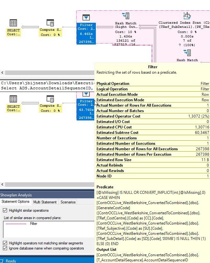Click the 'Predicate' heading in the tooltip
Screen dimensions: 210x263
105,187
